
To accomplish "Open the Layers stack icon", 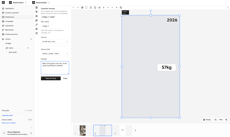I will pos(37,29).
